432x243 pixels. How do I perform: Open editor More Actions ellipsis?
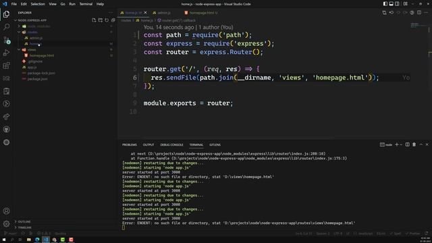[x=426, y=13]
